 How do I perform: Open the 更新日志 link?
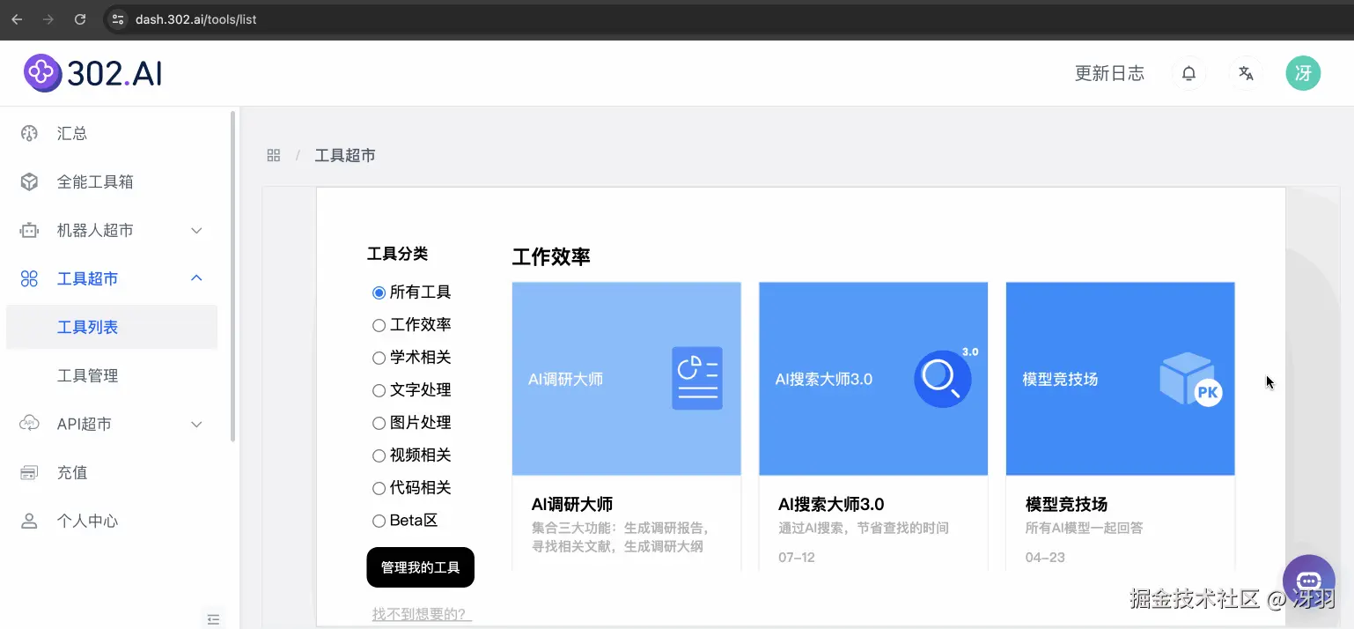pyautogui.click(x=1109, y=74)
